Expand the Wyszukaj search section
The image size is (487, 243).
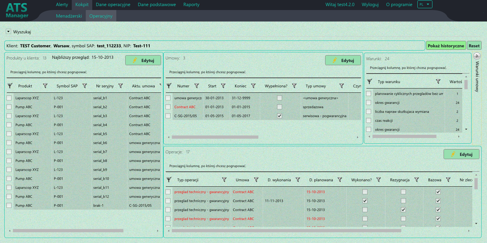pos(8,32)
